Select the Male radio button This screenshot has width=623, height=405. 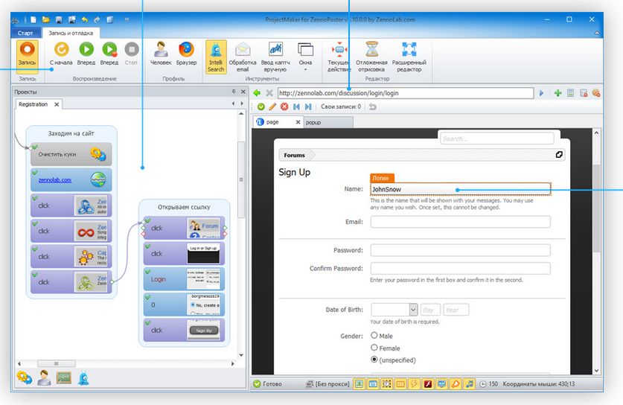pos(374,336)
